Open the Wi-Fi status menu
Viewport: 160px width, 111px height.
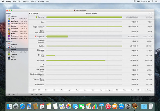135,1
